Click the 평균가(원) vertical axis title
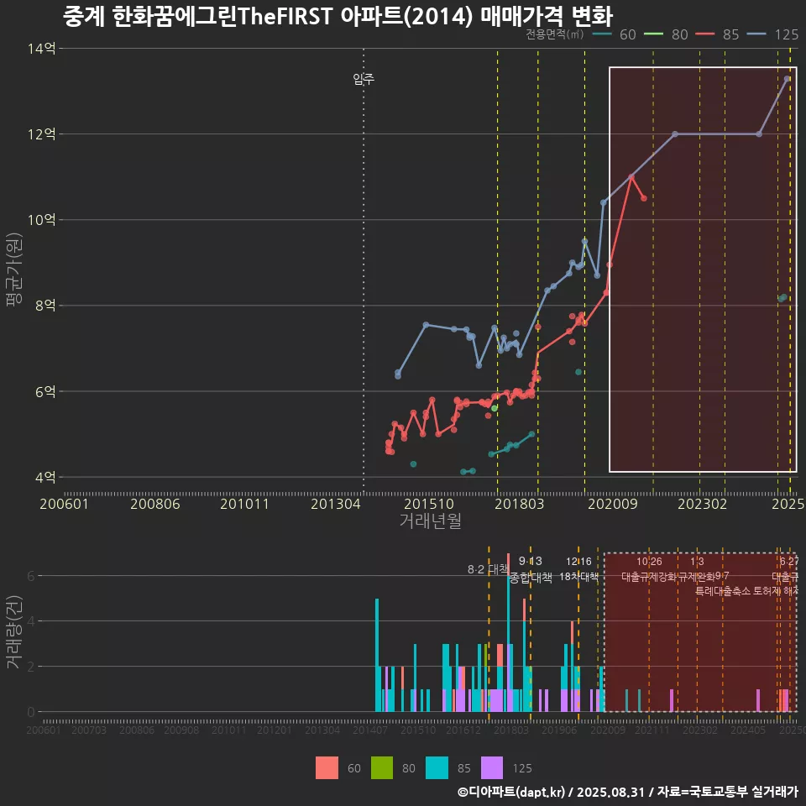Screen dimensions: 806x806 pos(14,270)
